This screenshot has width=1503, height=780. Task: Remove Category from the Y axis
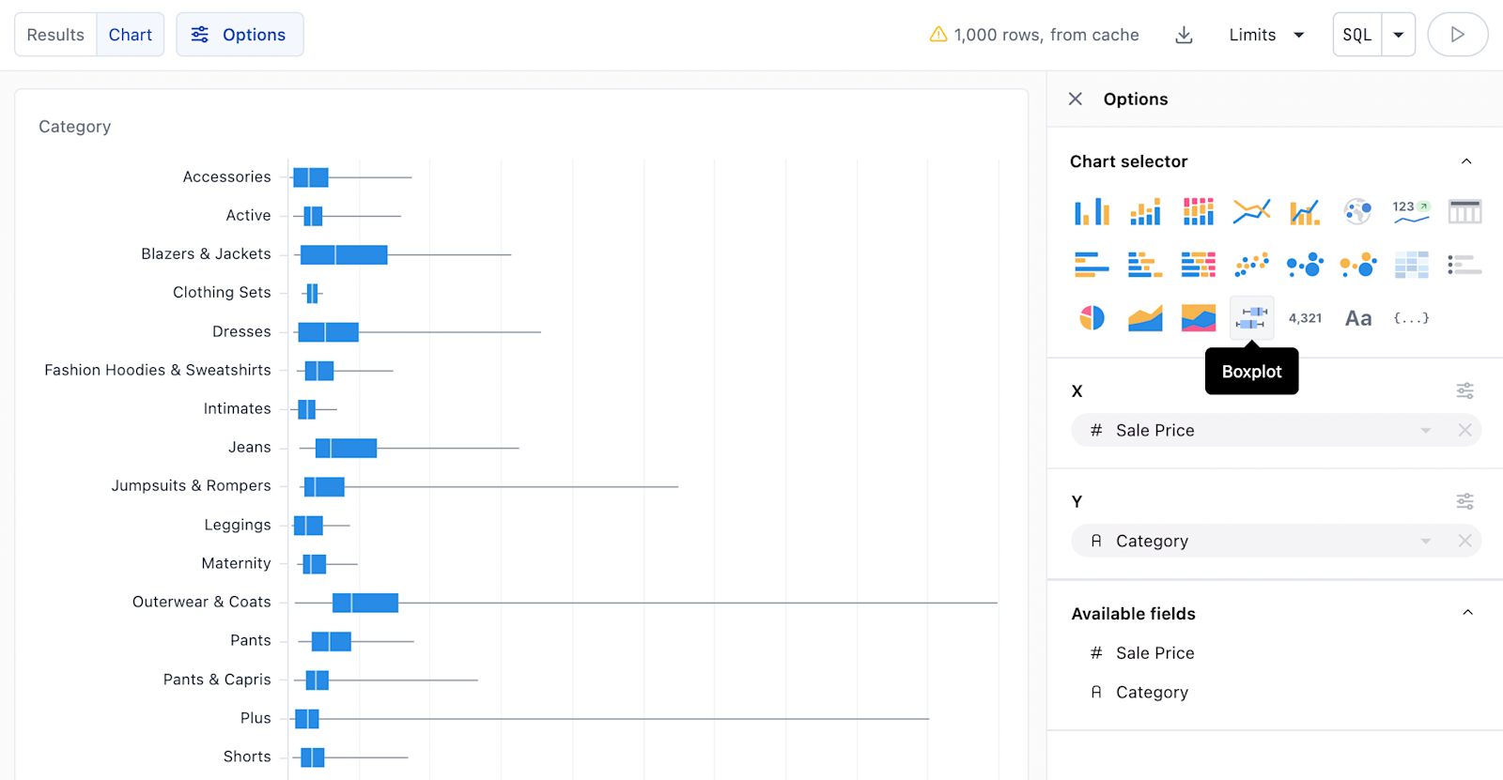point(1464,541)
